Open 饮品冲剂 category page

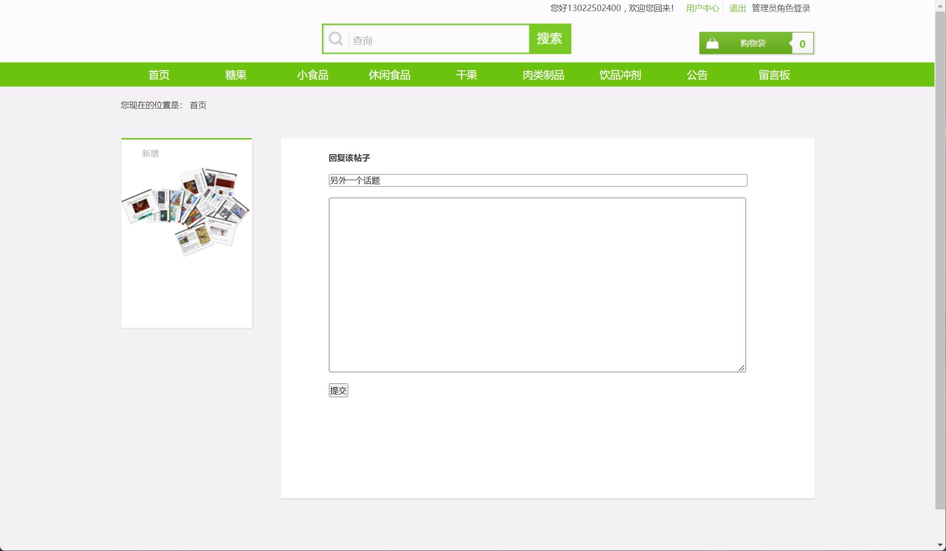[x=620, y=75]
